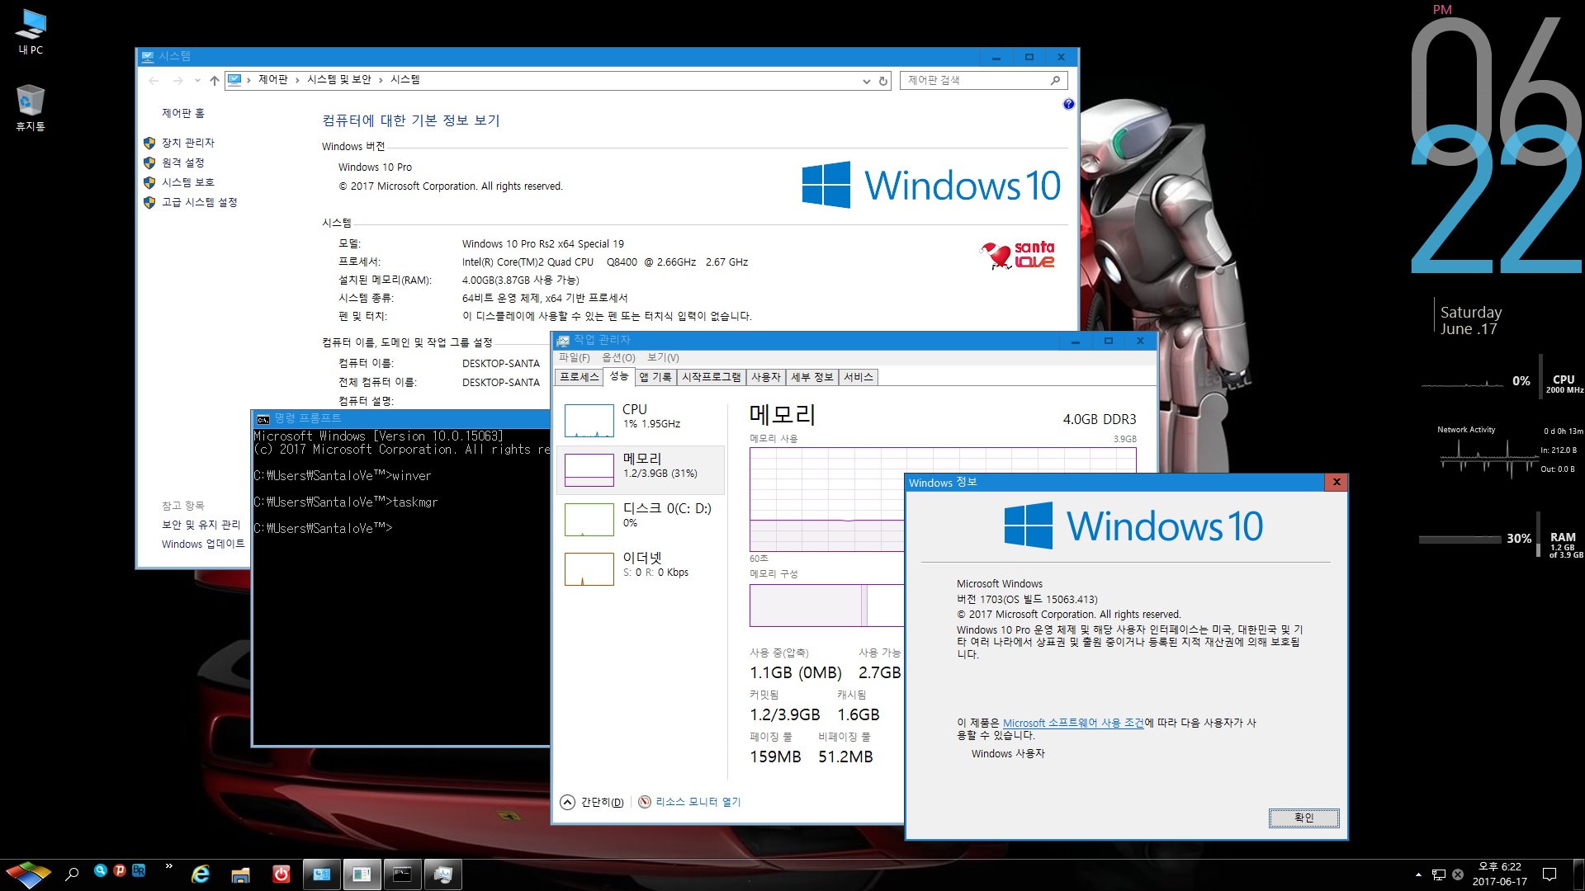1585x891 pixels.
Task: Switch to System window taskbar button
Action: (321, 874)
